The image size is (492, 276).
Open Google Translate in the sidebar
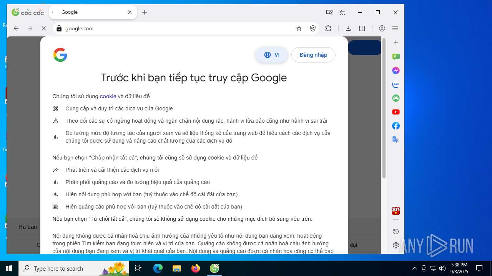click(x=396, y=140)
